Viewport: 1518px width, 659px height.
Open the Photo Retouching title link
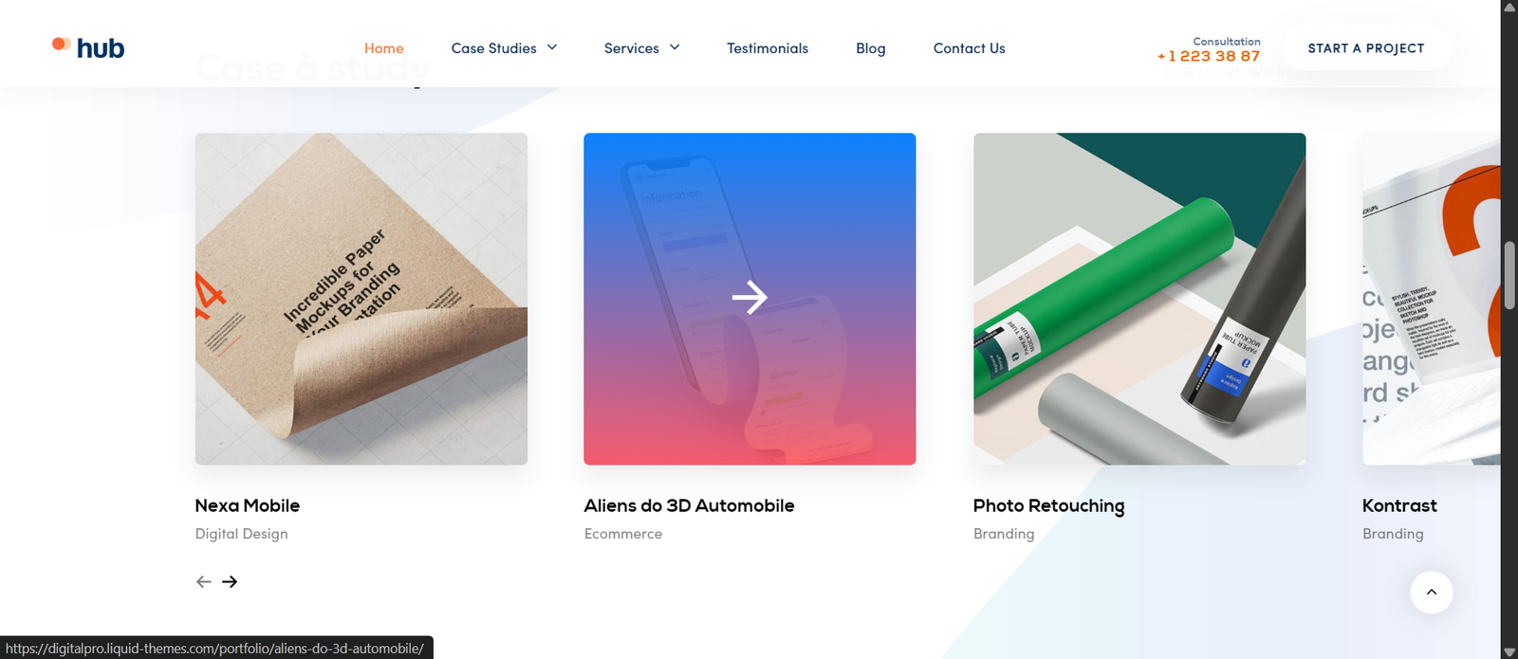(x=1049, y=506)
